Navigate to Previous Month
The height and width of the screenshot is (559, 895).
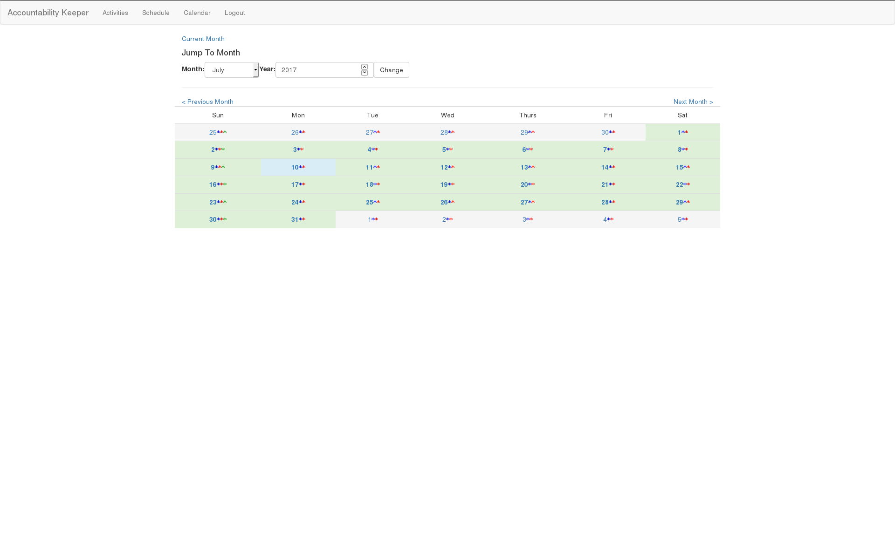pyautogui.click(x=207, y=102)
